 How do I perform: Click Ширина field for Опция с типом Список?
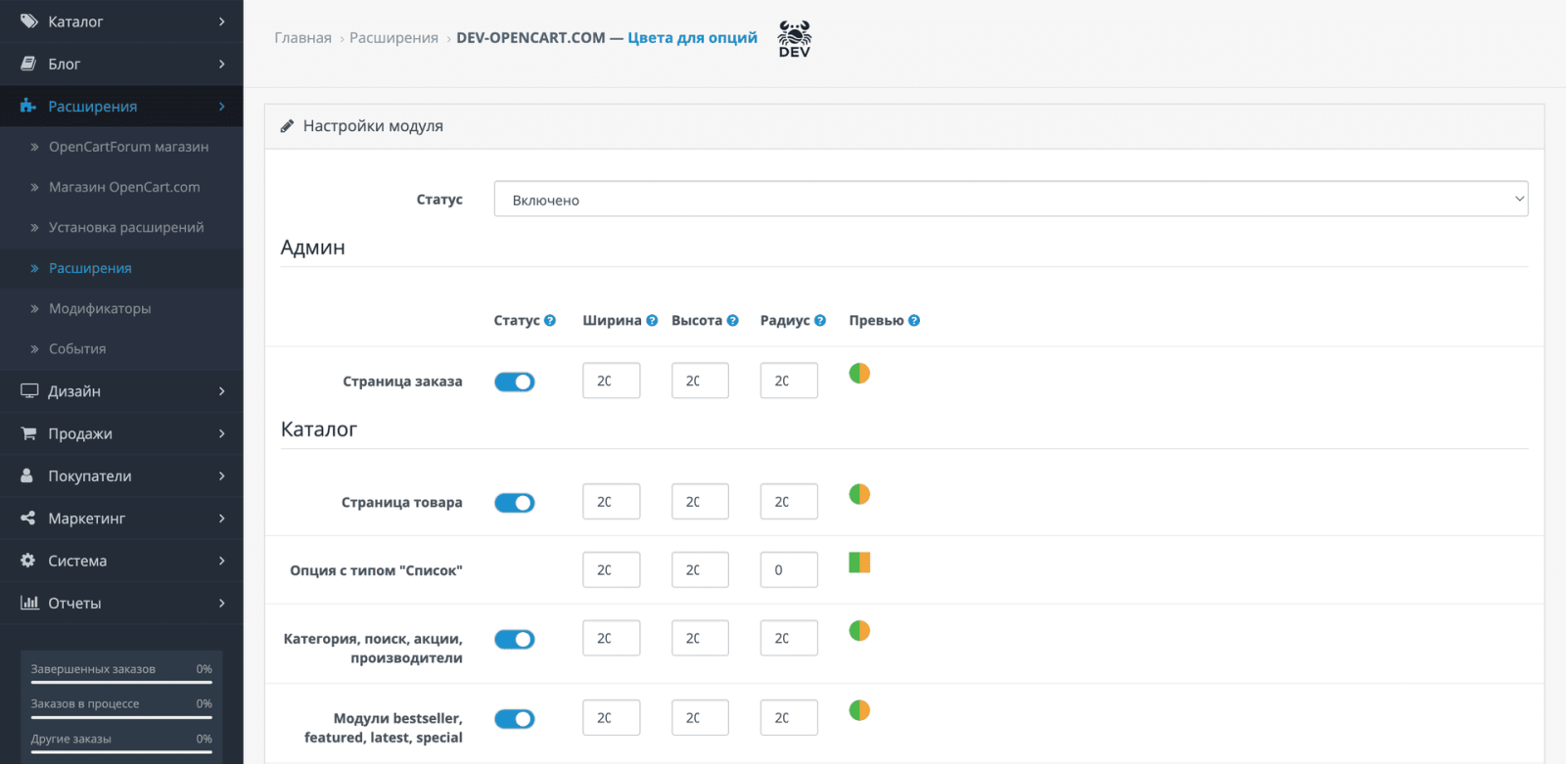612,569
